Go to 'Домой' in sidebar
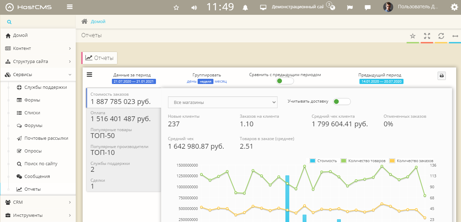Screen dimensions: 461x222 click(x=38, y=35)
